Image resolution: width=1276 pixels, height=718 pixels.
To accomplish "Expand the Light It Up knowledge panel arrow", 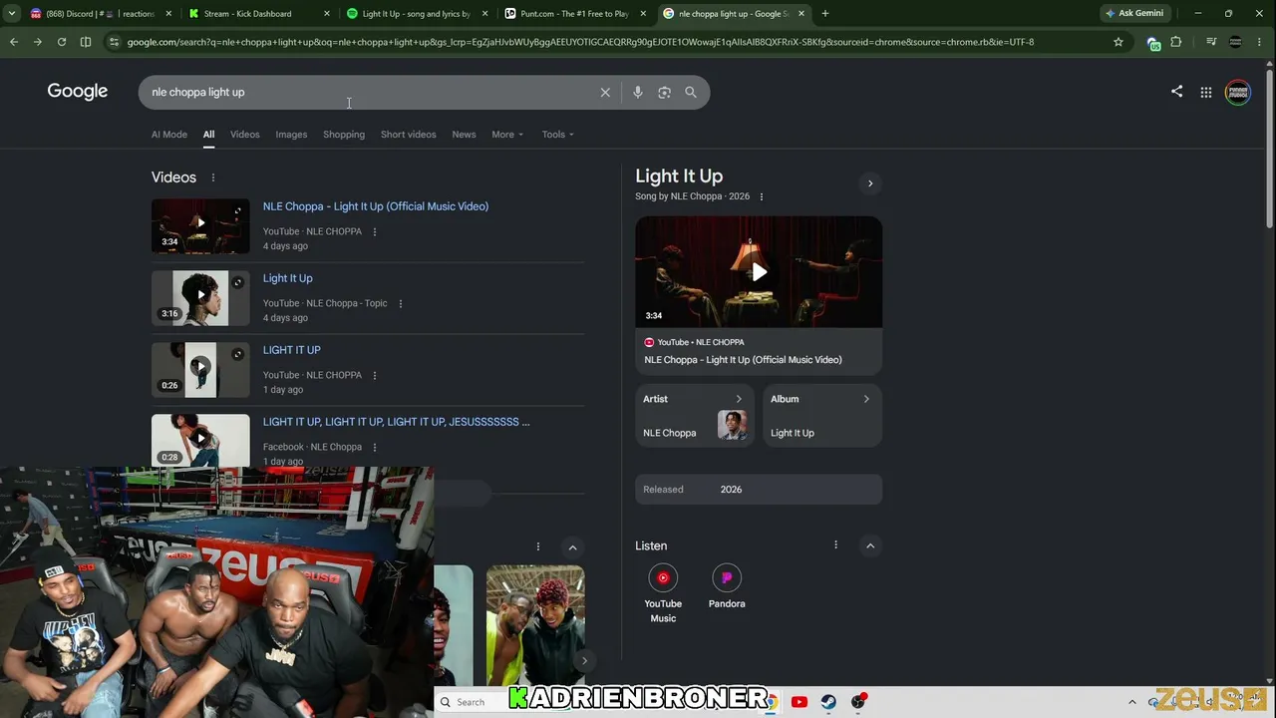I will [870, 183].
